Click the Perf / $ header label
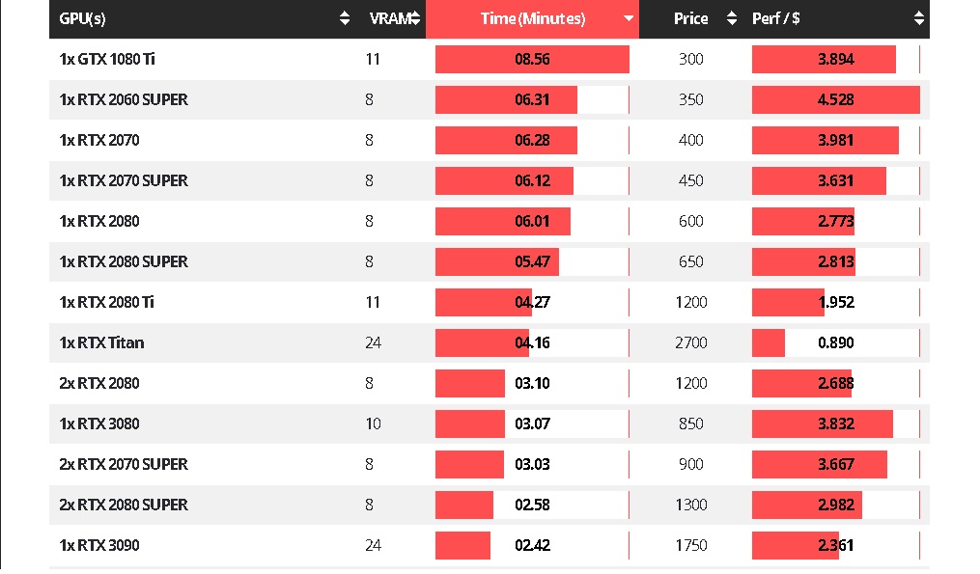The width and height of the screenshot is (980, 574). (x=775, y=18)
